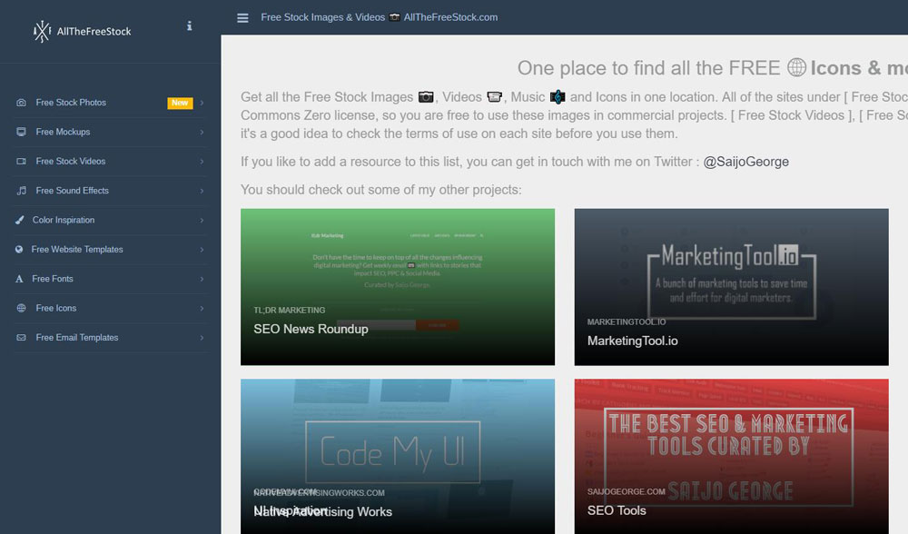Open the MarketingTool.io project card
Screen dimensions: 908x534
pos(731,287)
